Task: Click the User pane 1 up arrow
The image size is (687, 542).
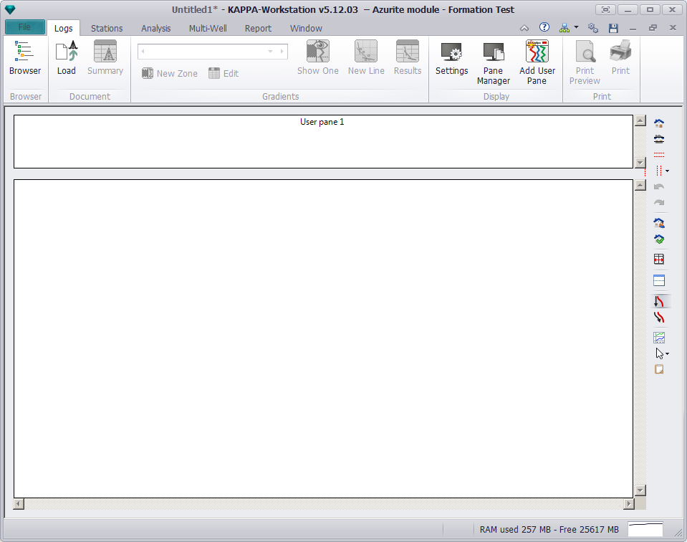Action: [x=640, y=120]
